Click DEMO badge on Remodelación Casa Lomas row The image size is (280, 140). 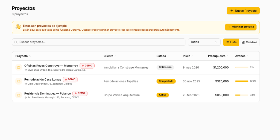pos(70,79)
